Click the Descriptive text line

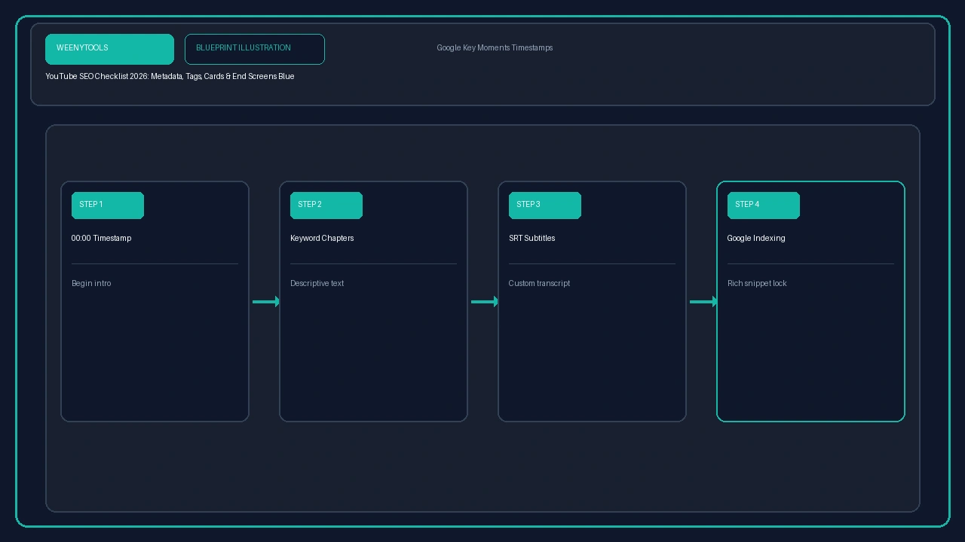coord(317,284)
